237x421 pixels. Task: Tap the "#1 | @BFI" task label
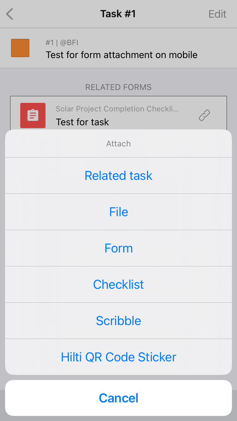62,43
